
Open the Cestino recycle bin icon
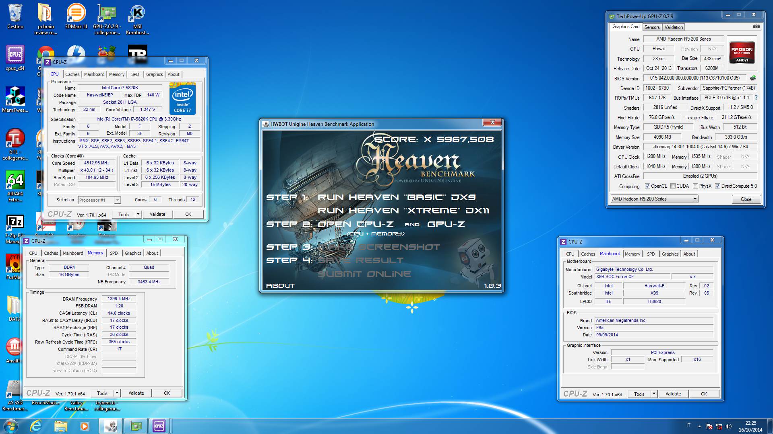(15, 16)
